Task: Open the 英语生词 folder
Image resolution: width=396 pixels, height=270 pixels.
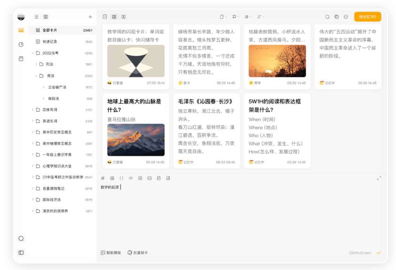Action: click(x=63, y=121)
